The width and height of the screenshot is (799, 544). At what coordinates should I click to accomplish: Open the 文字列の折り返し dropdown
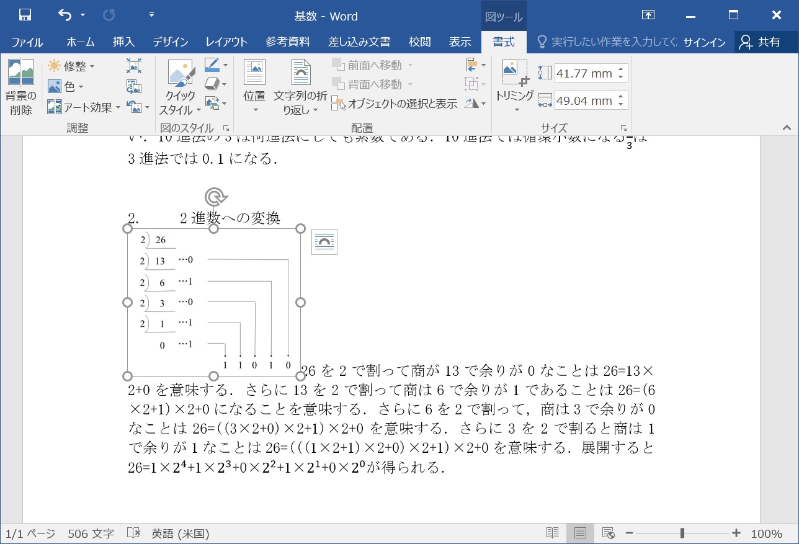pos(300,87)
